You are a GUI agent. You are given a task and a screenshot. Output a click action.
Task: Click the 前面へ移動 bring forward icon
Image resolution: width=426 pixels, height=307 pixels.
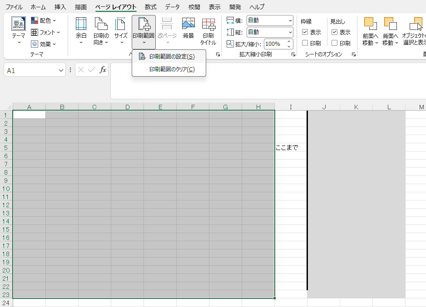(x=370, y=24)
